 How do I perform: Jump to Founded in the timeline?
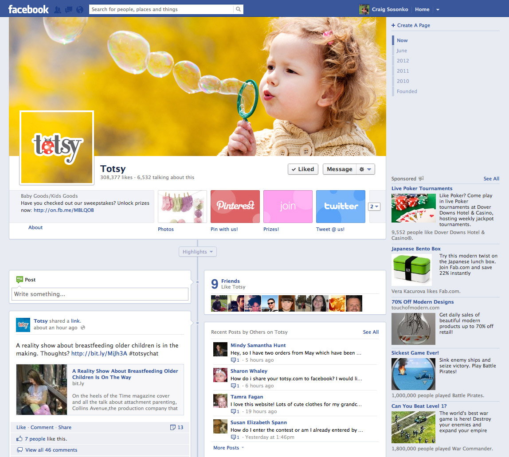407,91
